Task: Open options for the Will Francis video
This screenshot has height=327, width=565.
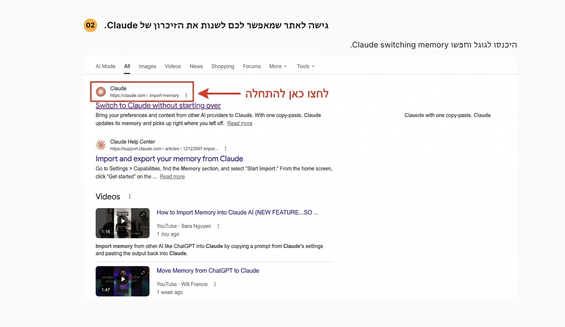Action: (x=215, y=284)
